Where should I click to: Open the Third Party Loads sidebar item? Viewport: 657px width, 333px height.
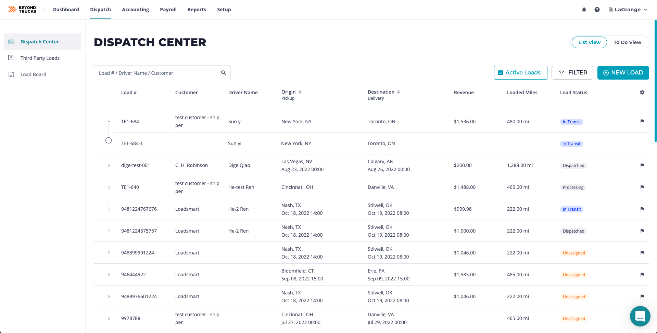(40, 58)
